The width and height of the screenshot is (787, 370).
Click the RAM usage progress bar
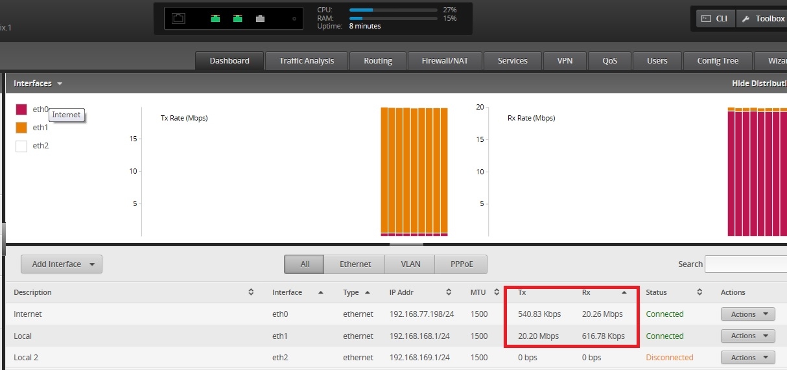(393, 18)
